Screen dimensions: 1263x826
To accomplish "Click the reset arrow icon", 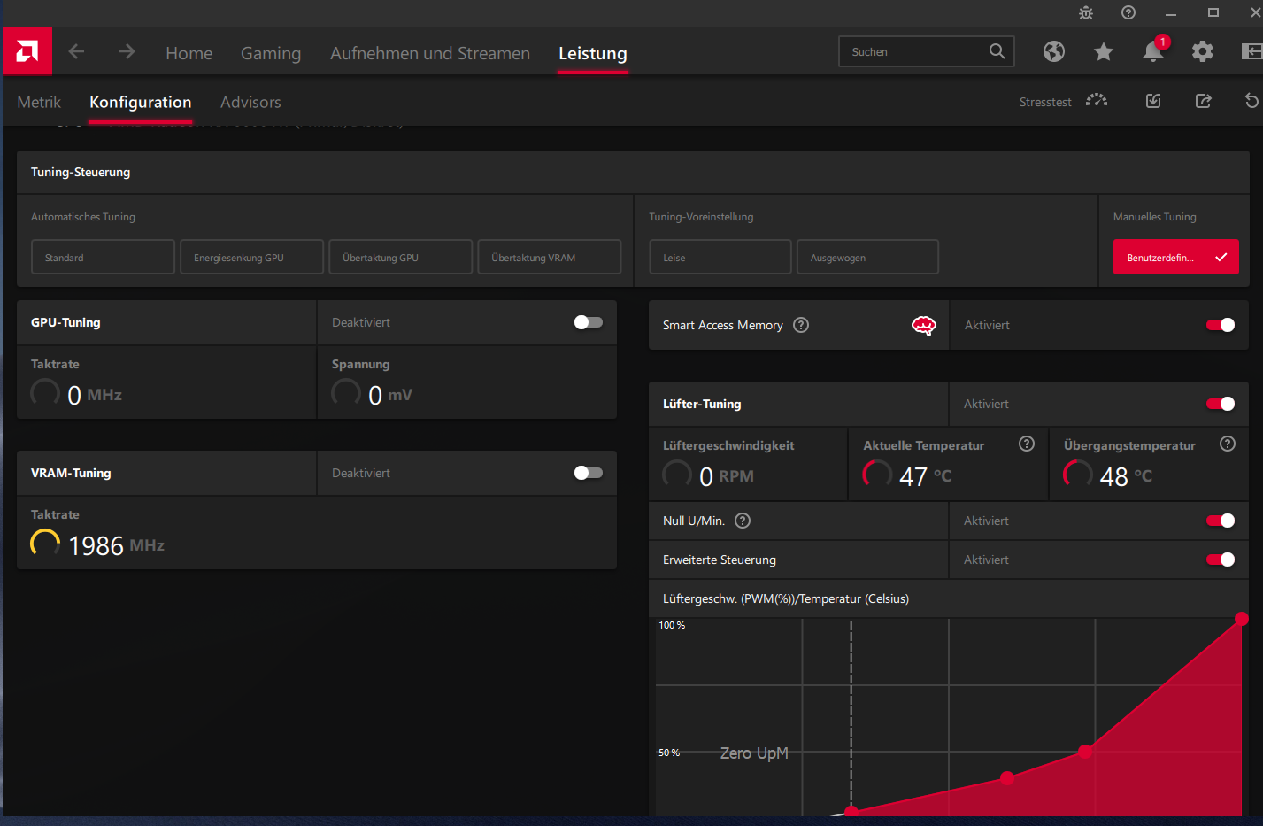I will (1251, 101).
